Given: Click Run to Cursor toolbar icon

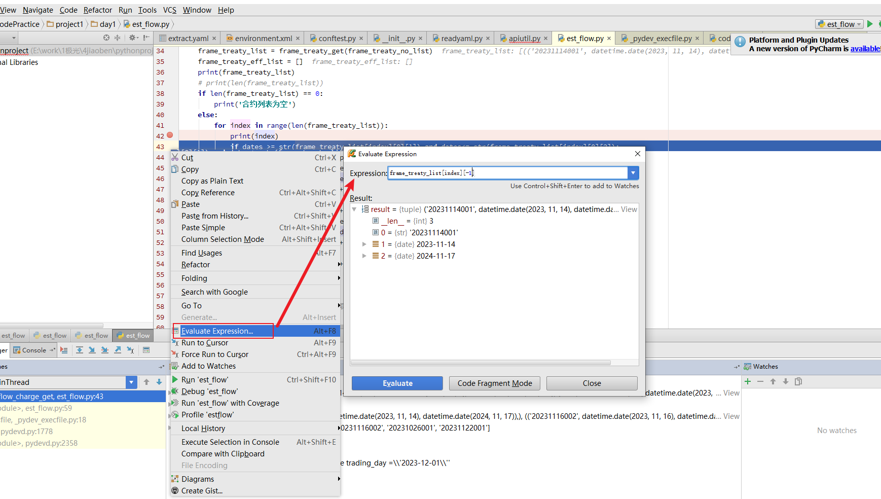Looking at the screenshot, I should pos(130,350).
